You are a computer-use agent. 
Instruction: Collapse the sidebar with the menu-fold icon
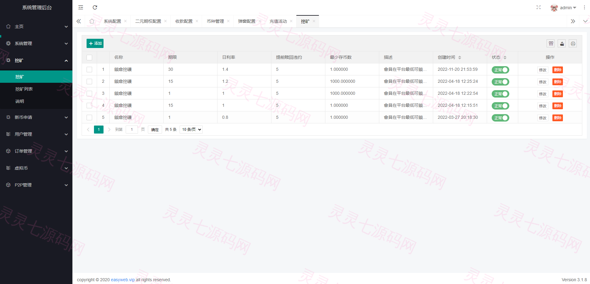[x=81, y=7]
